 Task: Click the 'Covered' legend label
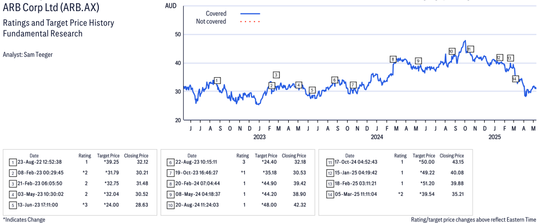coord(216,13)
